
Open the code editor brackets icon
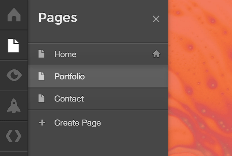pyautogui.click(x=14, y=136)
